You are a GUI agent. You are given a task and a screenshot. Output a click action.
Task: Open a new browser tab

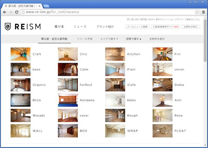pos(46,6)
